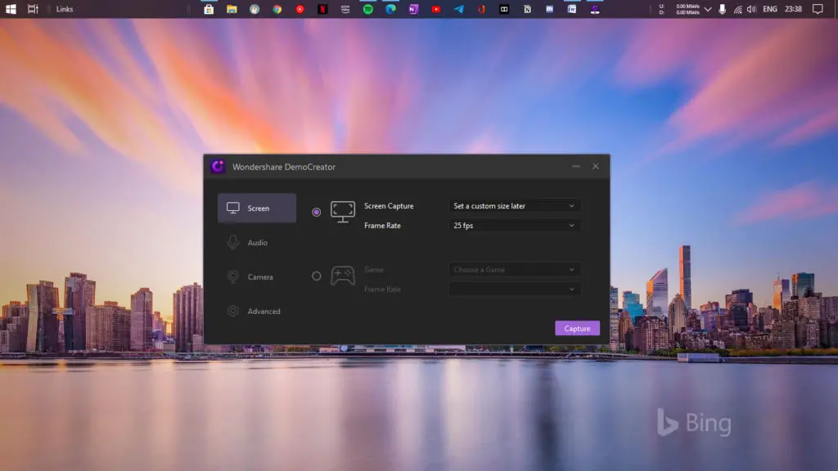
Task: Launch Telegram from the taskbar
Action: (x=459, y=9)
